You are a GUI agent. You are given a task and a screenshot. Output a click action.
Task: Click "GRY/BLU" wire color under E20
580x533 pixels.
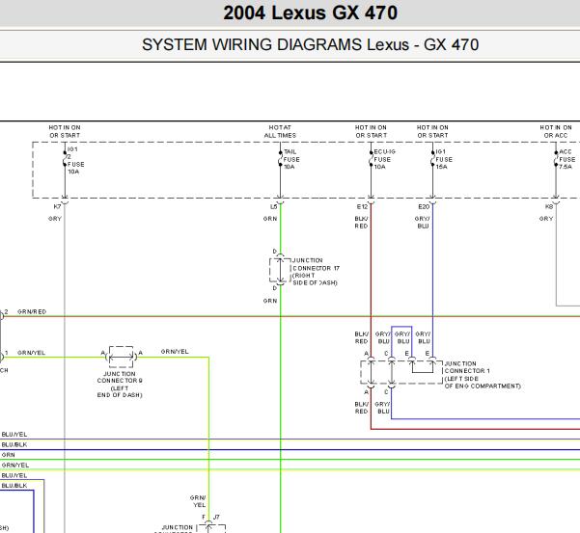click(423, 223)
